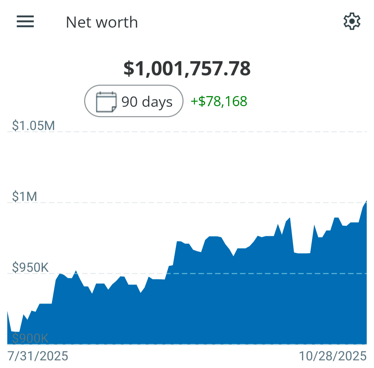The height and width of the screenshot is (368, 374).
Task: Click the $950K dashed line inside the blue area
Action: tap(242, 274)
